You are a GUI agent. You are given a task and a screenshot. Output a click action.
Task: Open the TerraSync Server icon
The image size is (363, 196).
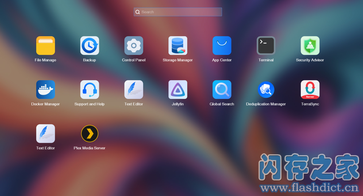tap(310, 89)
